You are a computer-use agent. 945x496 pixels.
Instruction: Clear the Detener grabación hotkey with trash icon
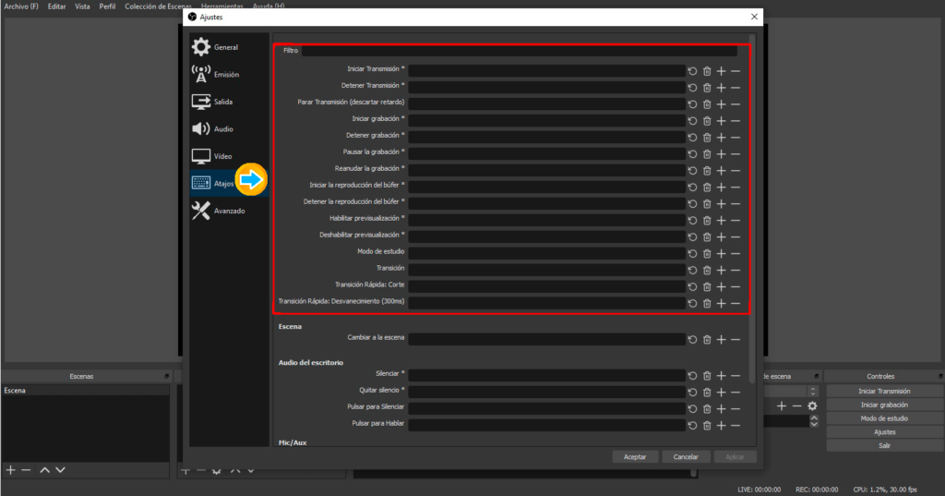pos(707,137)
